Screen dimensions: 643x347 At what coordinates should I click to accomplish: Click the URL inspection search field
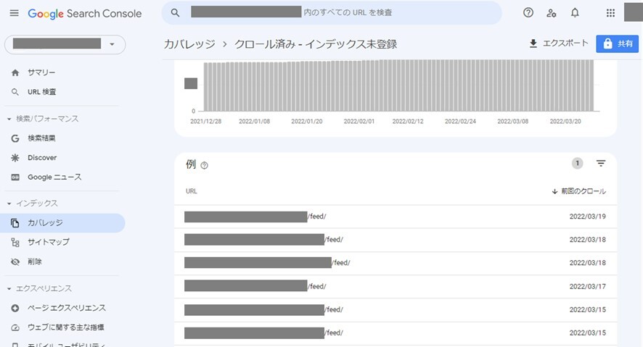341,13
